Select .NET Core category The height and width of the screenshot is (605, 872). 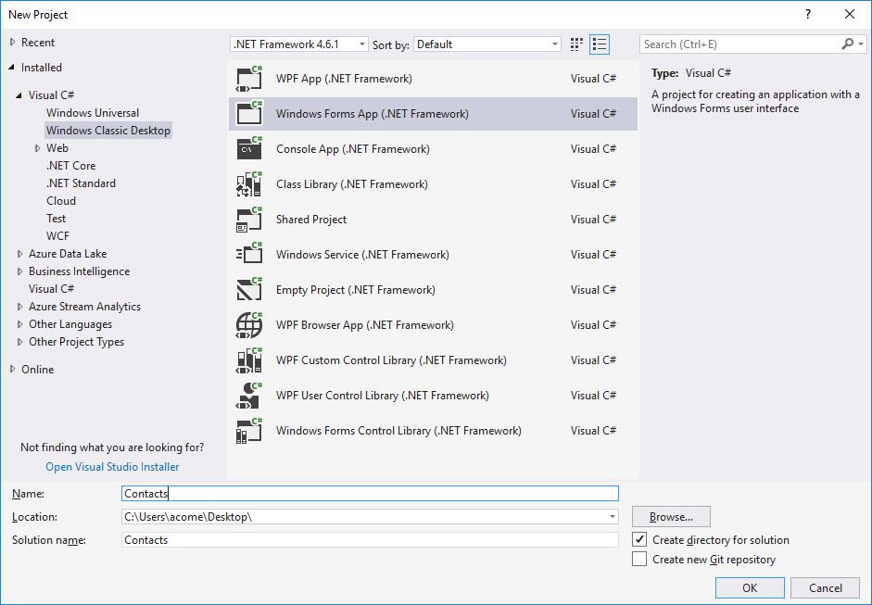pos(70,166)
